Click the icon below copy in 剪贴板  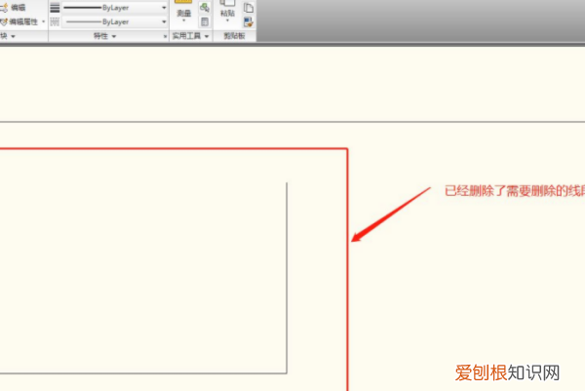pyautogui.click(x=249, y=20)
